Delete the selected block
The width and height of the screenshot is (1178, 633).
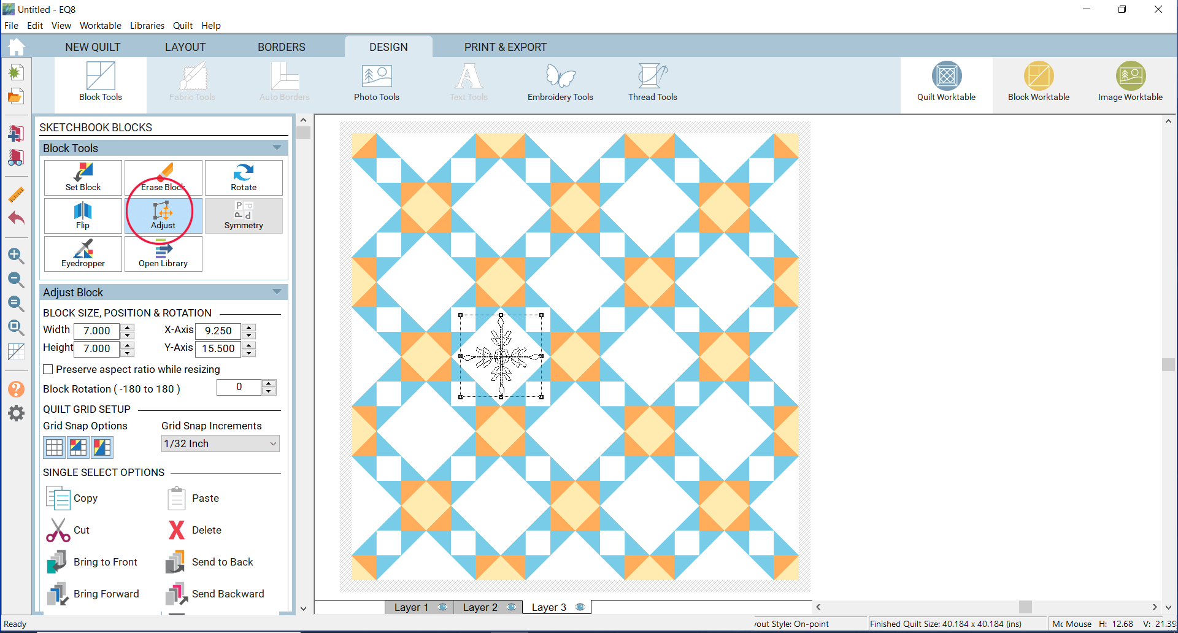point(194,530)
